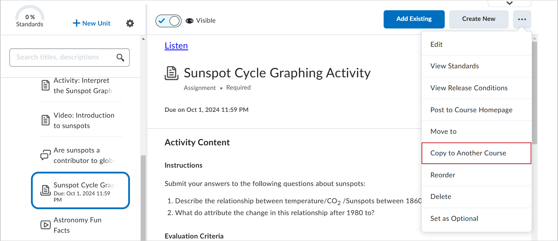Expand the chevron tab at top right

coord(509,3)
